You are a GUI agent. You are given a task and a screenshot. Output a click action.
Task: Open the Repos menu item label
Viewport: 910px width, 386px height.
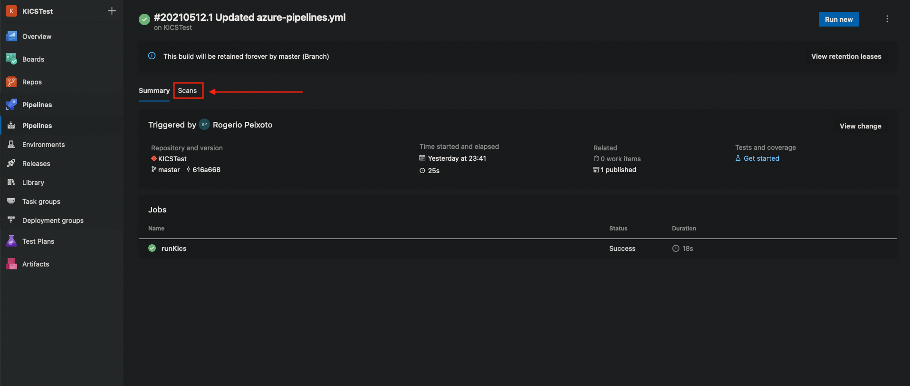[32, 82]
